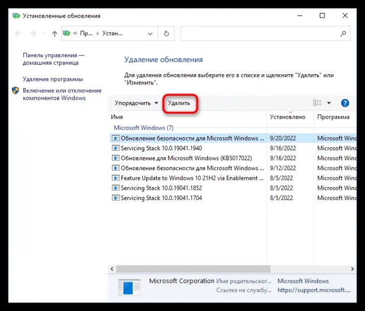365x311 pixels.
Task: Select 'Feature Update to Windows 10 21H2' row
Action: [233, 178]
